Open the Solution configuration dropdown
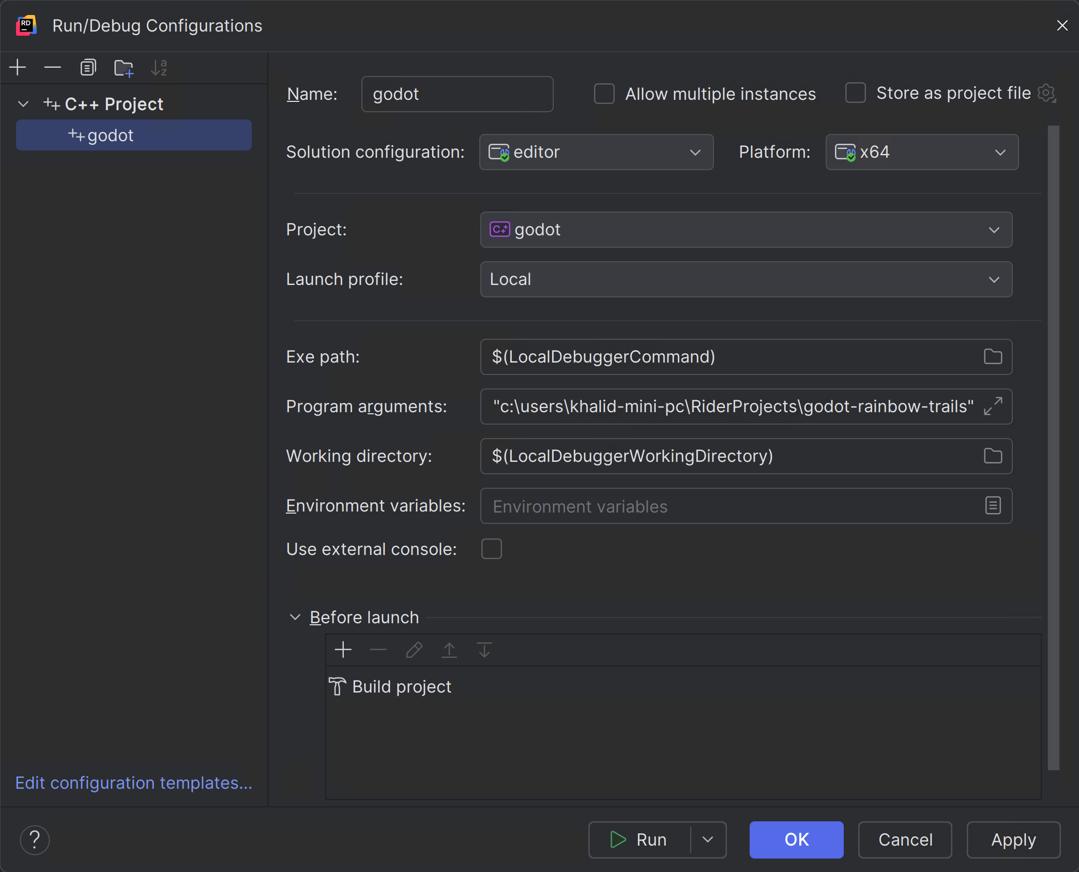The image size is (1079, 872). tap(695, 152)
